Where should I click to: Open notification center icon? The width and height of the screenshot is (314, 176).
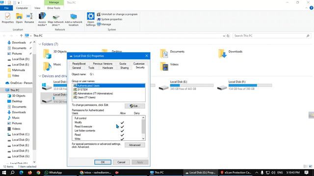click(x=306, y=173)
